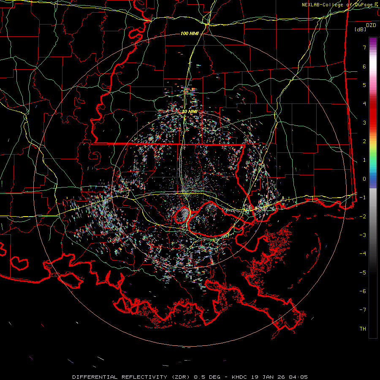Click the -4 value on the dB scale
This screenshot has width=380, height=380.
pyautogui.click(x=363, y=254)
